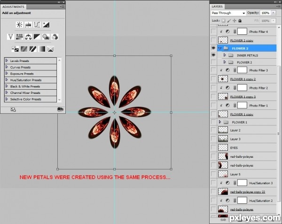Click the Photo Filter 1 adjustment icon
282x224 pixels.
227,105
